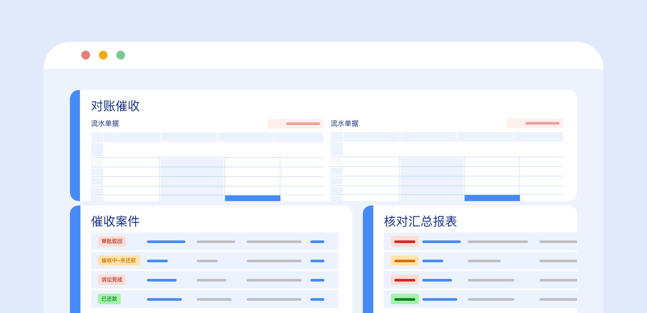Open the 对账催收 panel heading
This screenshot has height=313, width=647.
coord(115,106)
